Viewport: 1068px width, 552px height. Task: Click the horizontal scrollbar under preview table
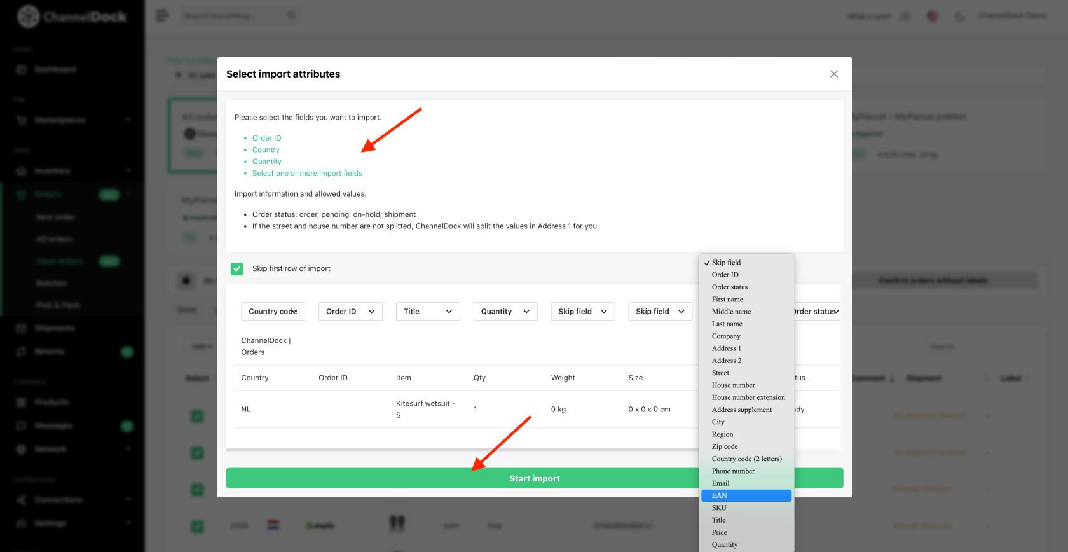click(x=462, y=450)
